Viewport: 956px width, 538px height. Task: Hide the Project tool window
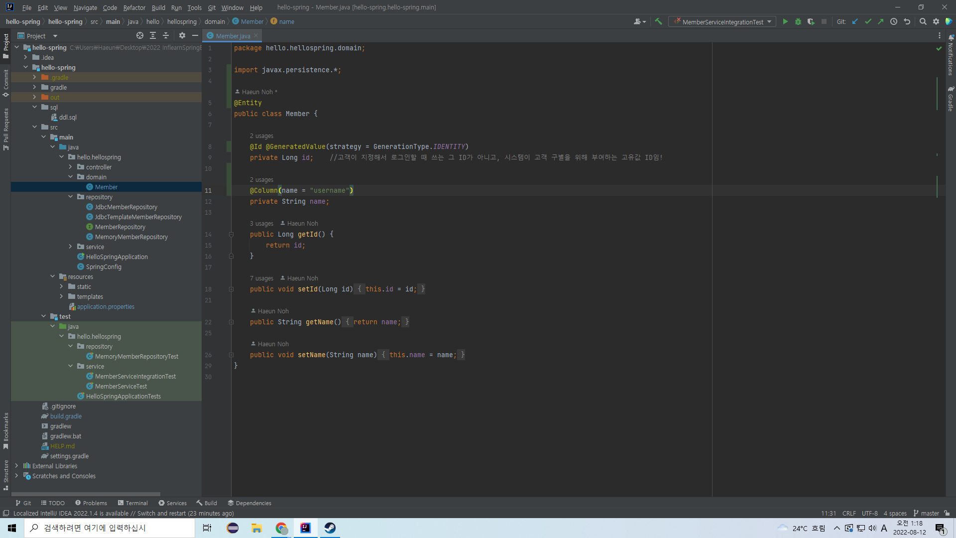195,35
